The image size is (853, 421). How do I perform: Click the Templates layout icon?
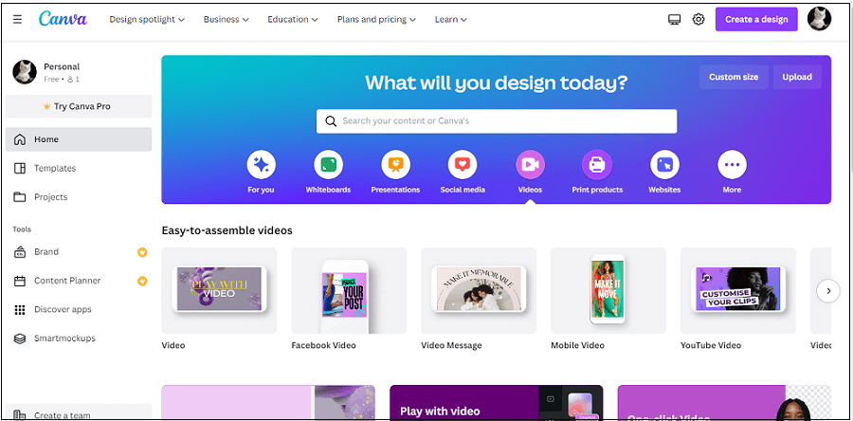(x=20, y=168)
